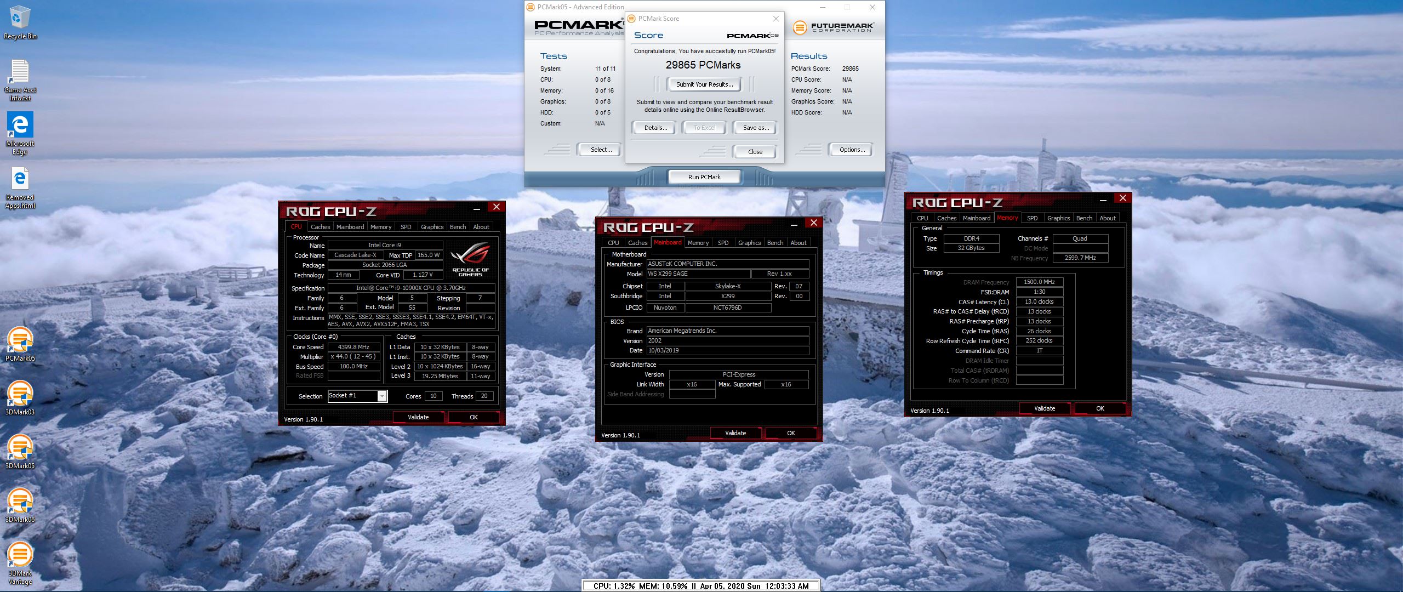This screenshot has width=1403, height=592.
Task: Click OK in left CPU-Z window
Action: click(474, 417)
